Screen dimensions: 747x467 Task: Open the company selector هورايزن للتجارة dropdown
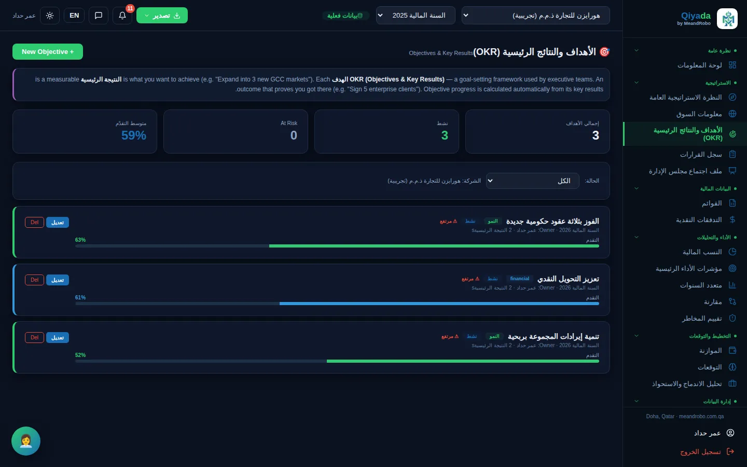(535, 16)
